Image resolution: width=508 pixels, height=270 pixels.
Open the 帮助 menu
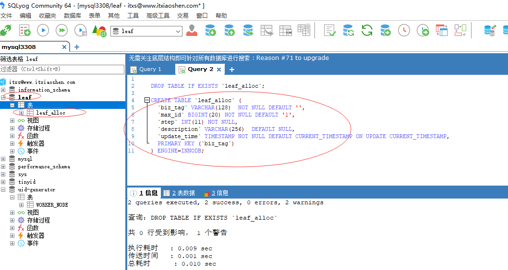(x=221, y=15)
